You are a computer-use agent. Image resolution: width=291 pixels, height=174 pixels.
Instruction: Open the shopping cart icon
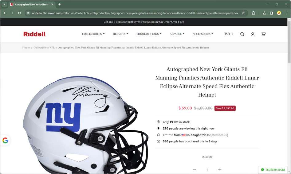(264, 34)
